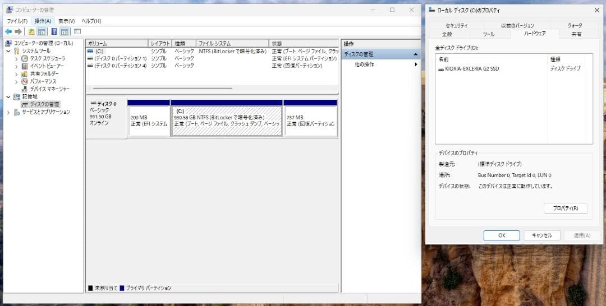Click the Computer Management (ローカル) root icon
The width and height of the screenshot is (606, 306).
pos(9,43)
